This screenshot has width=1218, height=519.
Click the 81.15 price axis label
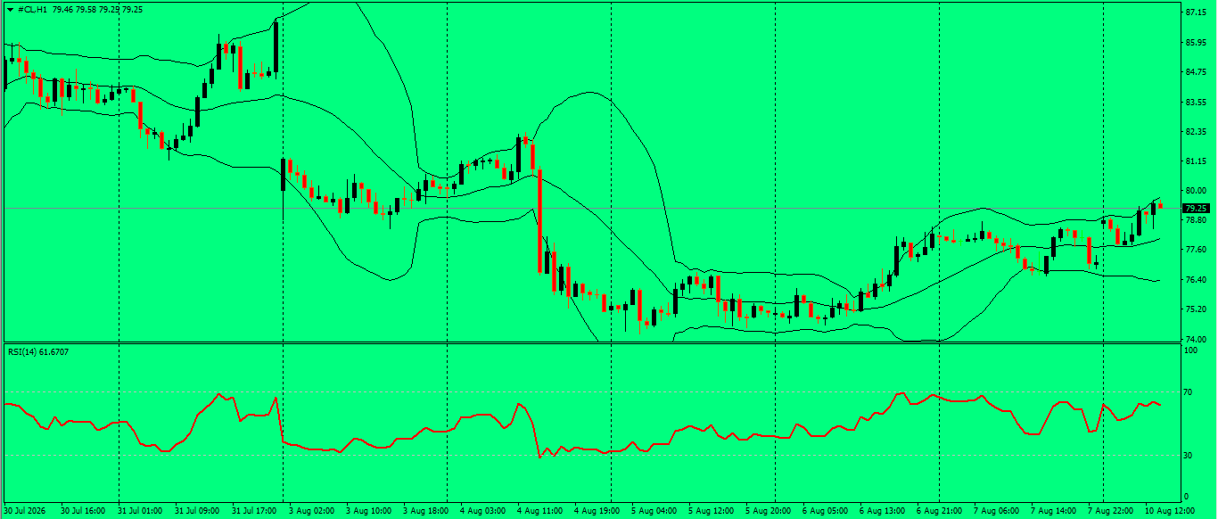[x=1196, y=161]
